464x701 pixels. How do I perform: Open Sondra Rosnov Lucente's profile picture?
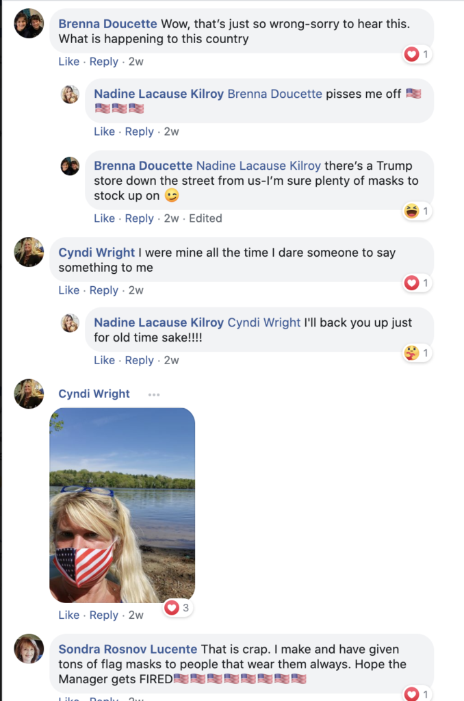pyautogui.click(x=29, y=648)
